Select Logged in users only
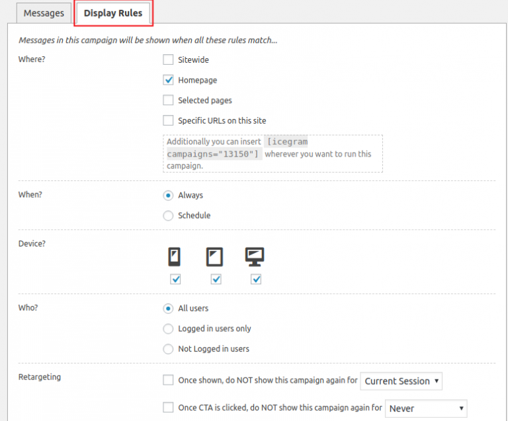Screen dimensions: 508x421 point(168,328)
